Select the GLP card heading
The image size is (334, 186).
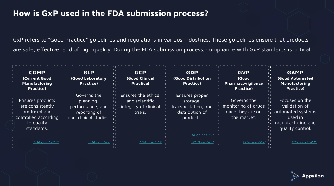89,73
